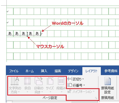Viewport: 119px width, 103px height.
Task: Click the first あ character in the grid
Action: [10, 34]
